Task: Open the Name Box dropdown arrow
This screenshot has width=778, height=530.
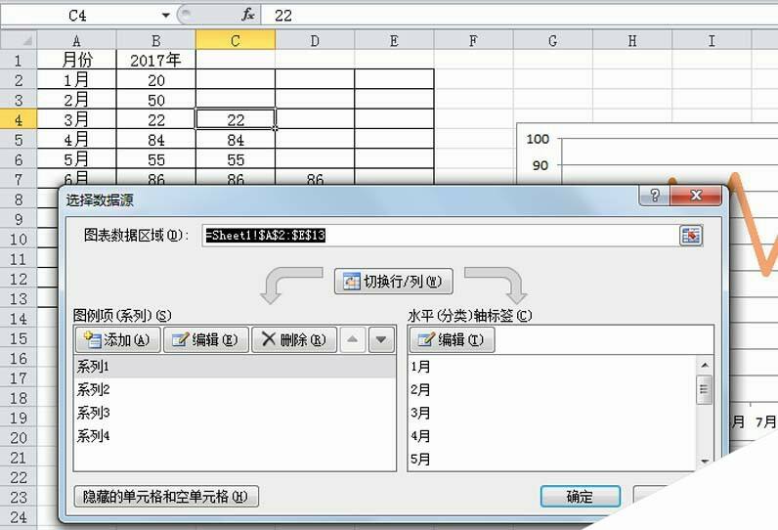Action: (166, 16)
